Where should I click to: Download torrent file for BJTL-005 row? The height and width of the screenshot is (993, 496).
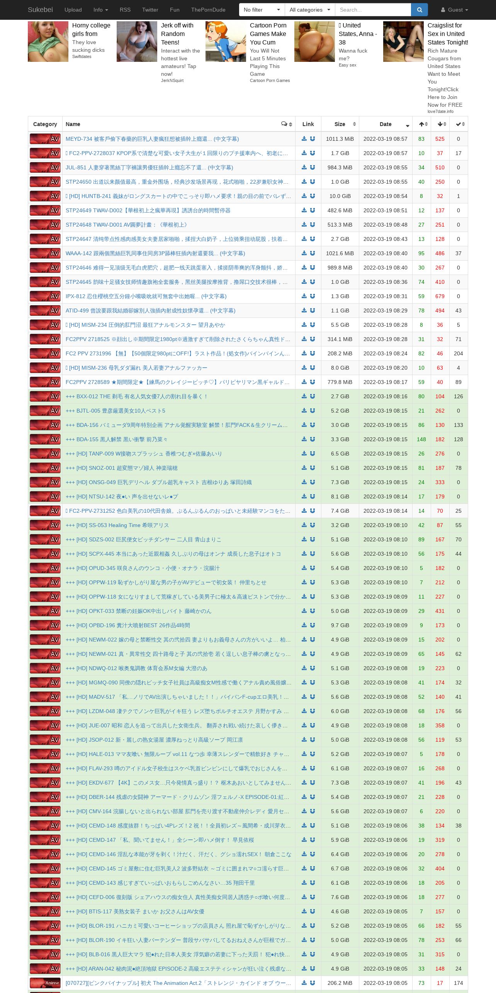click(x=304, y=411)
